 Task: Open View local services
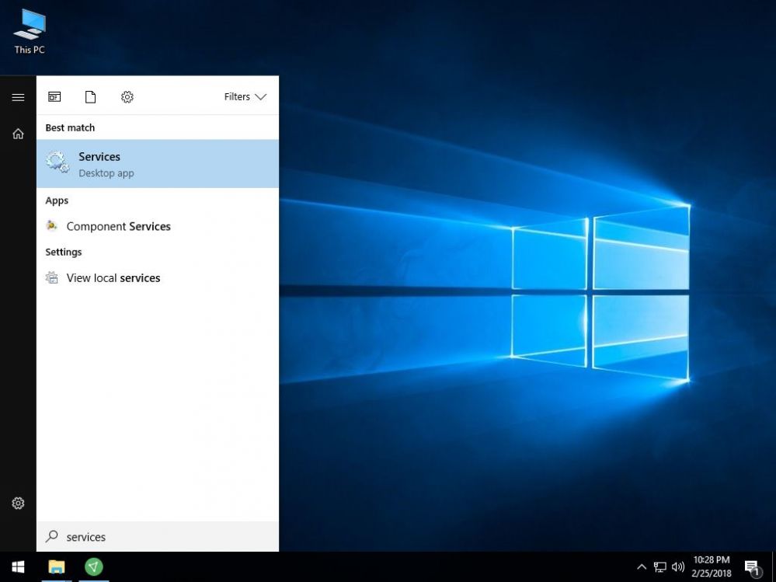pyautogui.click(x=113, y=277)
